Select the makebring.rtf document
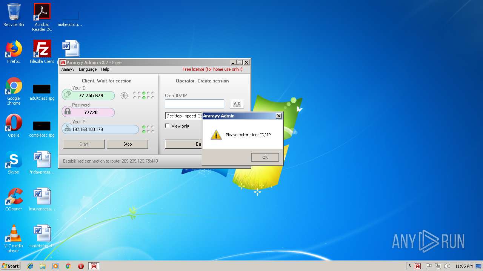The width and height of the screenshot is (483, 271). [42, 236]
